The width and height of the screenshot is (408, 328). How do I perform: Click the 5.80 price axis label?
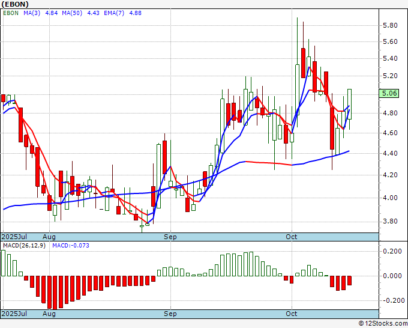[390, 25]
